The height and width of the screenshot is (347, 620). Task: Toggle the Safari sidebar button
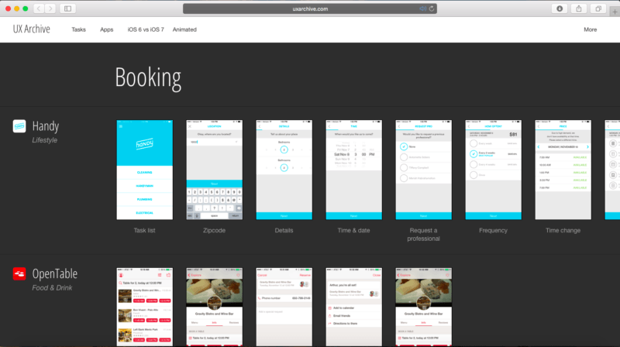click(67, 9)
